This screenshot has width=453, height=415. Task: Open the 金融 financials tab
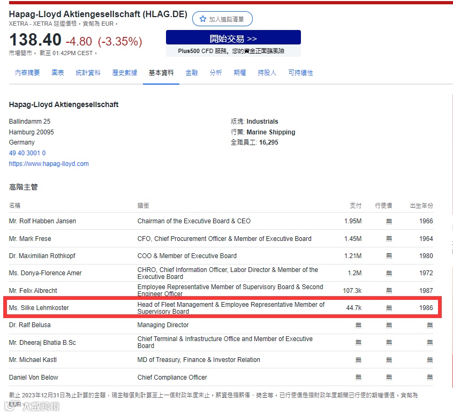[x=192, y=72]
